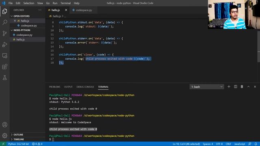Open the feedback icon in status bar
This screenshot has height=146, width=260.
pos(250,144)
